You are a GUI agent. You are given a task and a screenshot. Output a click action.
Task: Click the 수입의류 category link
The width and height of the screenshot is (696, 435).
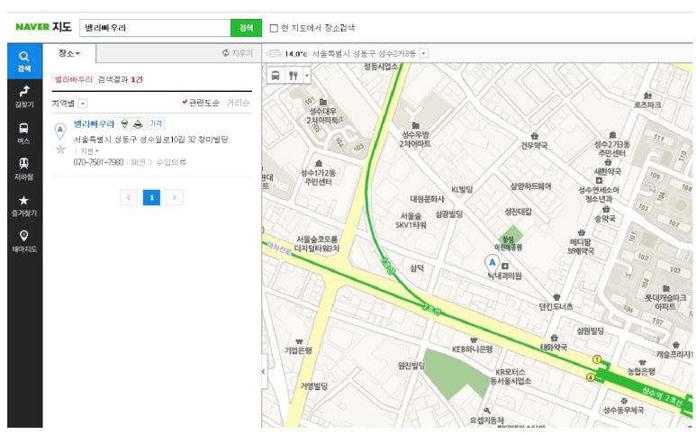(171, 162)
